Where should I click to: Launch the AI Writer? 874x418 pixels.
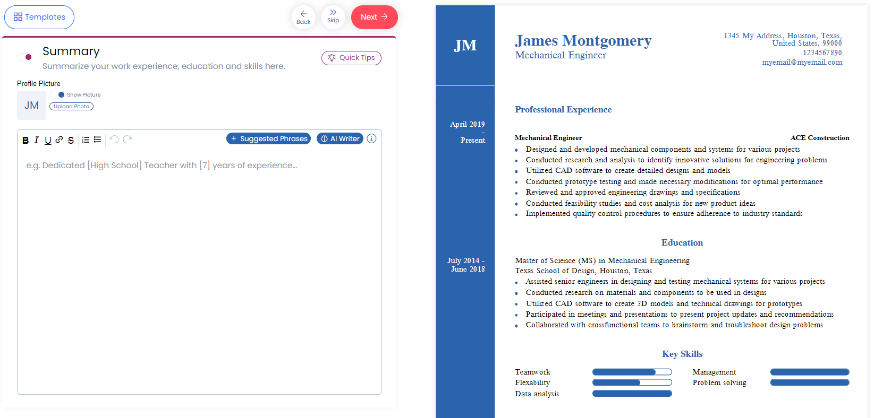tap(340, 138)
